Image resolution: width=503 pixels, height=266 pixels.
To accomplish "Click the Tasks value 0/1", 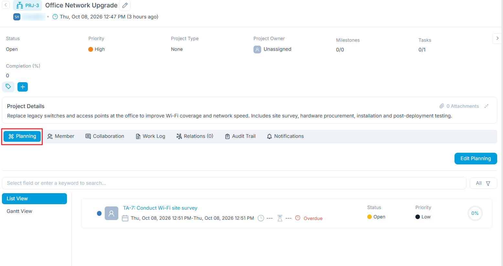I will coord(422,50).
